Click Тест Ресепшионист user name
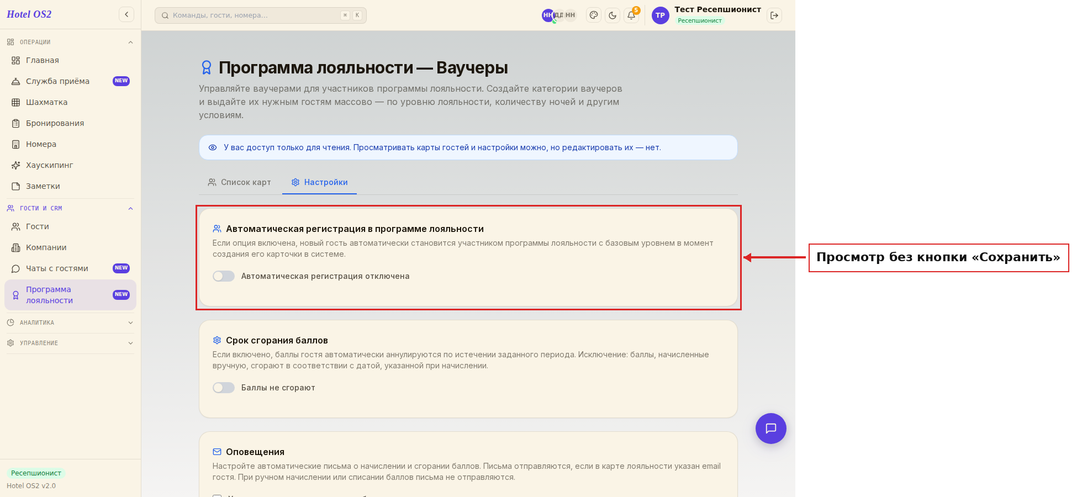This screenshot has width=1082, height=497. [x=717, y=9]
